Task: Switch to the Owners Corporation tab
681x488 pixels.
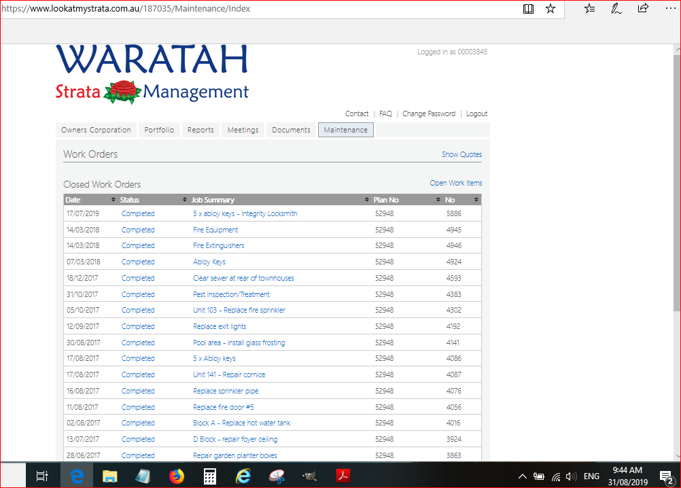Action: click(x=96, y=130)
